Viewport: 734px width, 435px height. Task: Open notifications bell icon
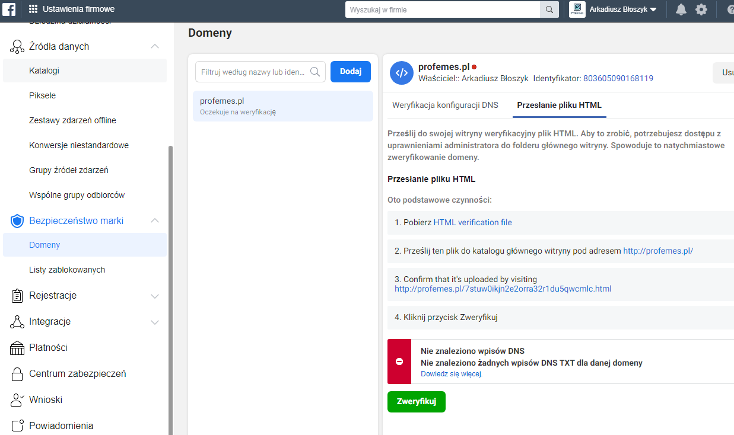point(681,9)
